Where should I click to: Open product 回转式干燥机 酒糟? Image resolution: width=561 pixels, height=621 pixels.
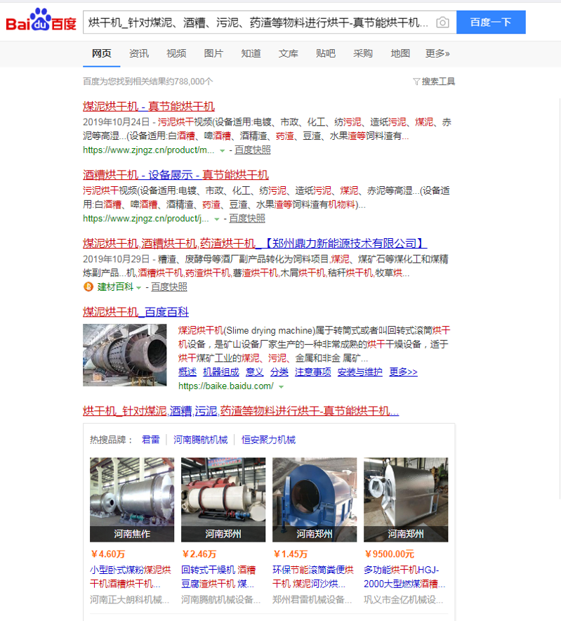(218, 577)
